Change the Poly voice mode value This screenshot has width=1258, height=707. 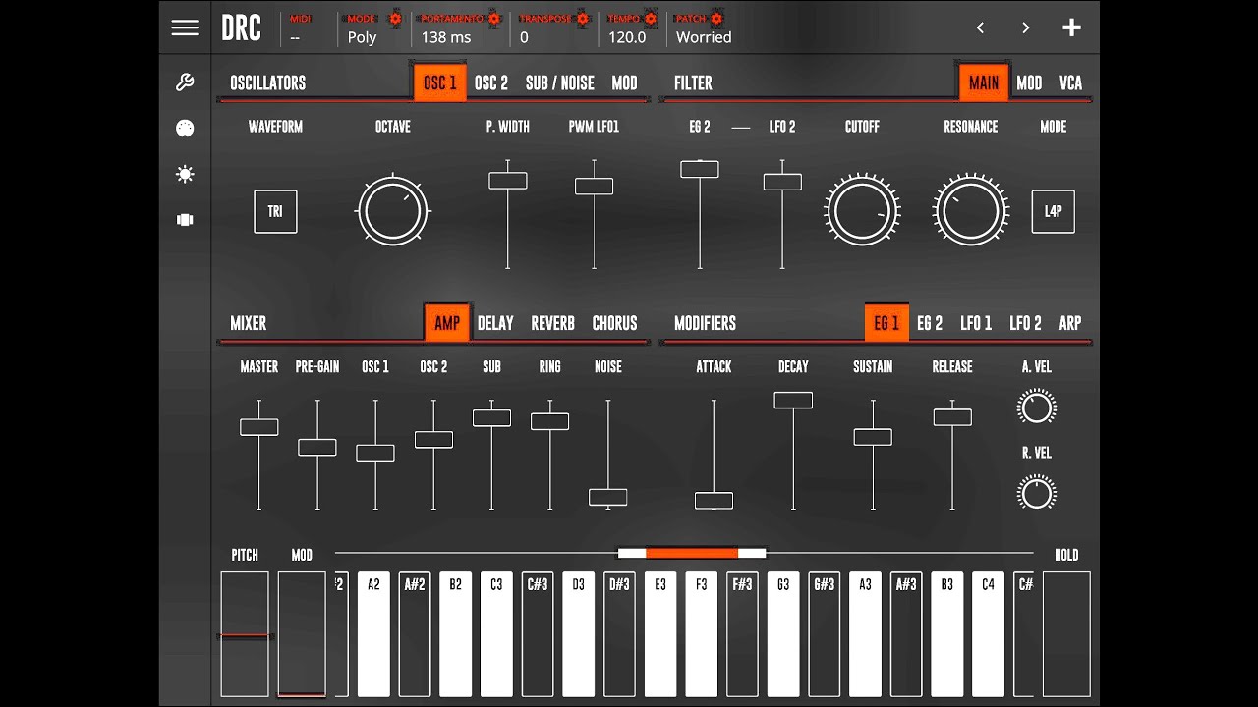pyautogui.click(x=362, y=37)
